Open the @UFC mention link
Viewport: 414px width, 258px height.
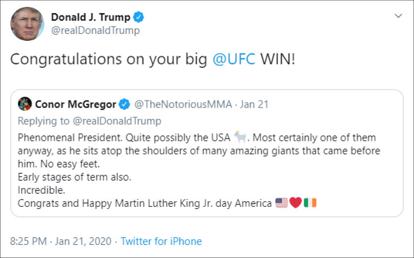click(x=234, y=59)
